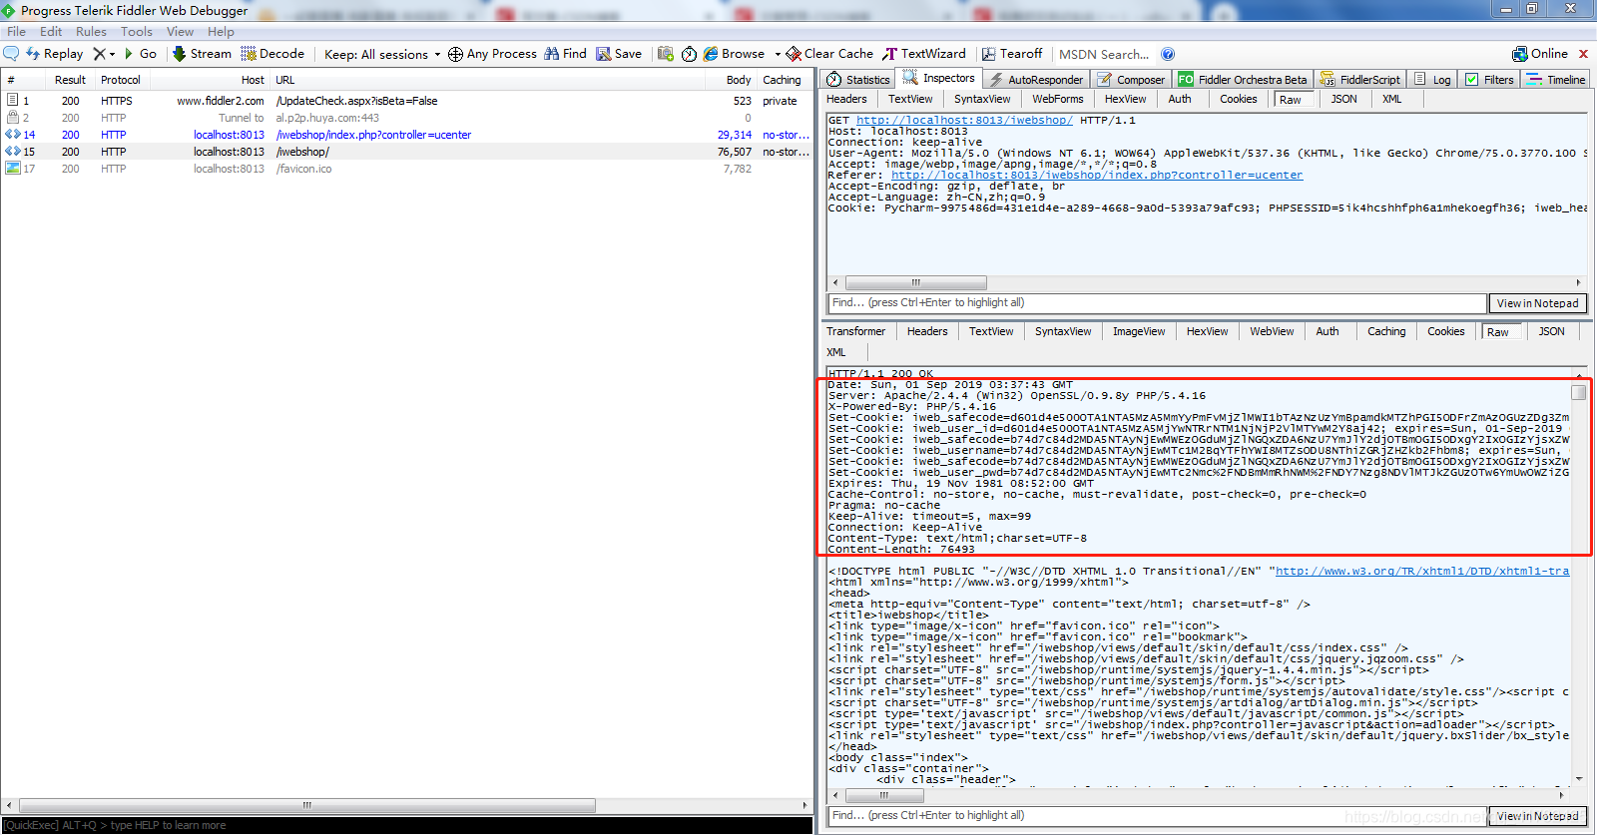Select response XML tab
Screen dimensions: 1597x835
tap(835, 352)
